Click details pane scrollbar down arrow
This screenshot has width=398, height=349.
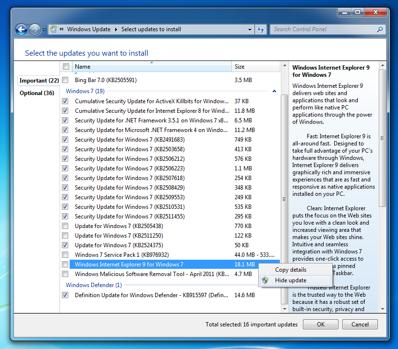[383, 309]
